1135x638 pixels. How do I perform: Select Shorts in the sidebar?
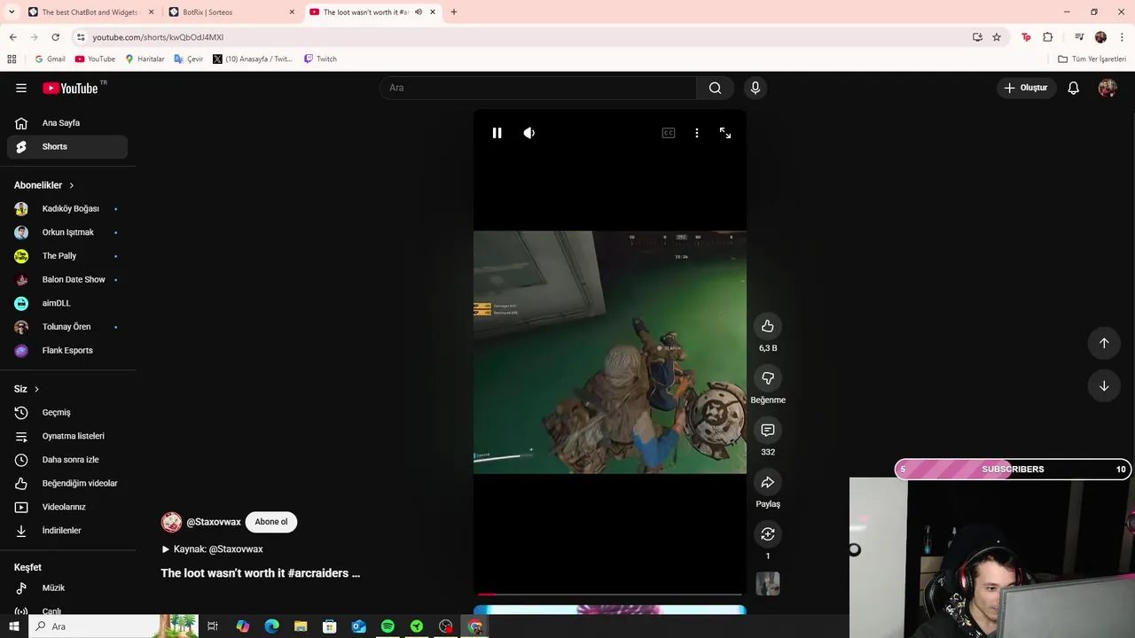[x=67, y=147]
